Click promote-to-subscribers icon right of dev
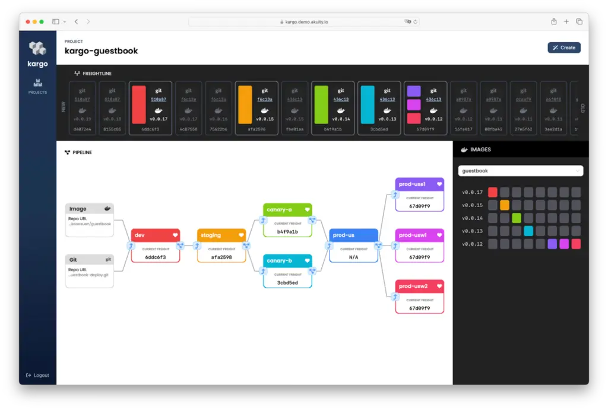Viewport: 608px width, 410px height. tap(180, 246)
